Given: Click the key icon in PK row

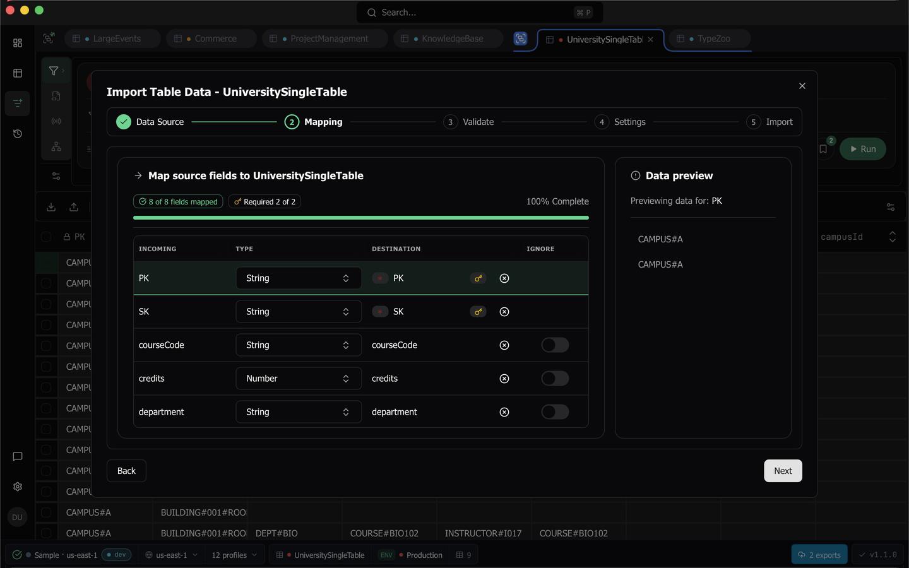Looking at the screenshot, I should coord(478,278).
